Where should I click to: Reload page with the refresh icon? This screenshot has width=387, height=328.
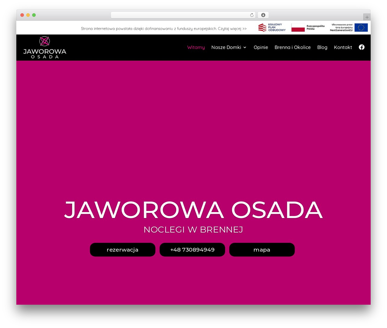[252, 15]
